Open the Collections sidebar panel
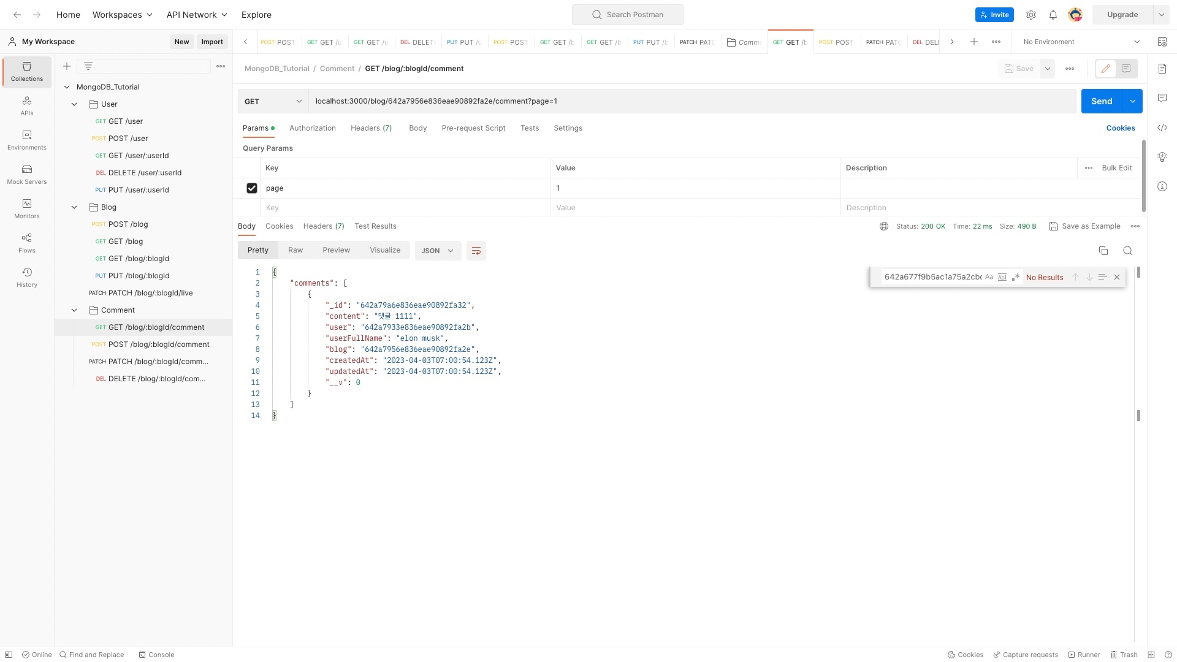This screenshot has width=1177, height=662. [27, 72]
